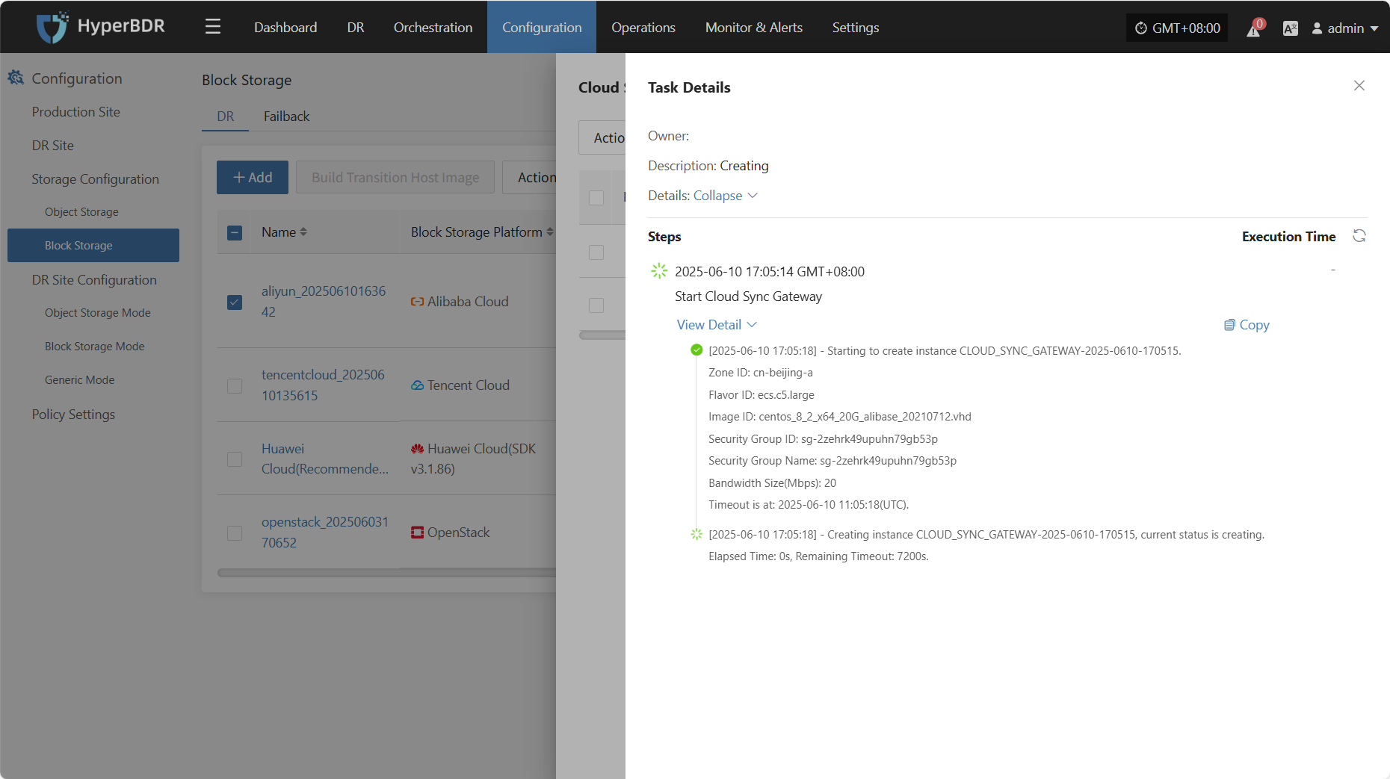This screenshot has width=1390, height=779.
Task: Select Block Storage in sidebar
Action: 93,246
